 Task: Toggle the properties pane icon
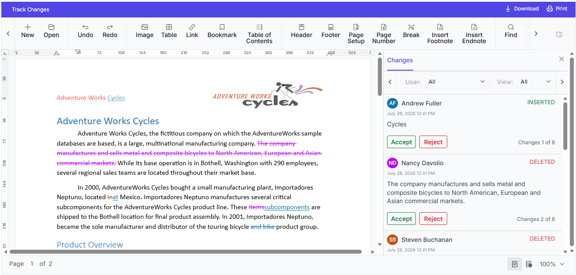[x=559, y=34]
